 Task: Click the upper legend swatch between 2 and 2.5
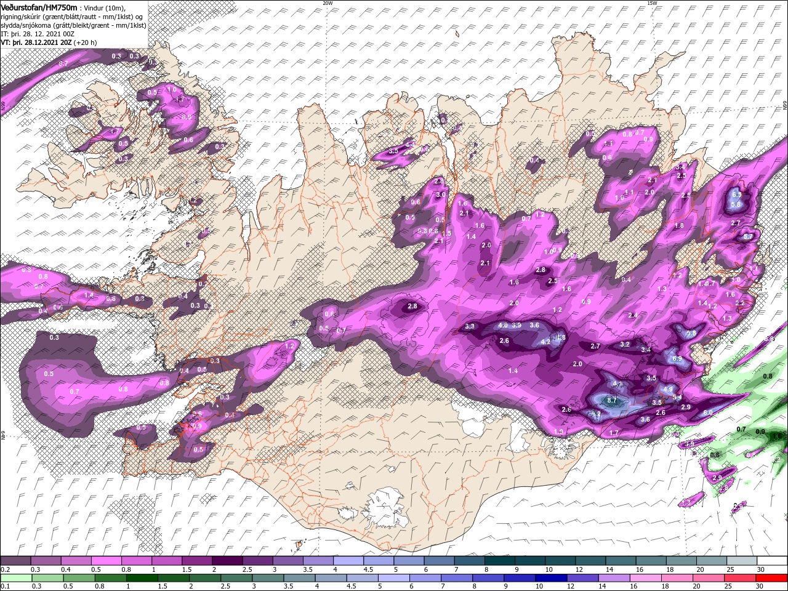tap(227, 561)
